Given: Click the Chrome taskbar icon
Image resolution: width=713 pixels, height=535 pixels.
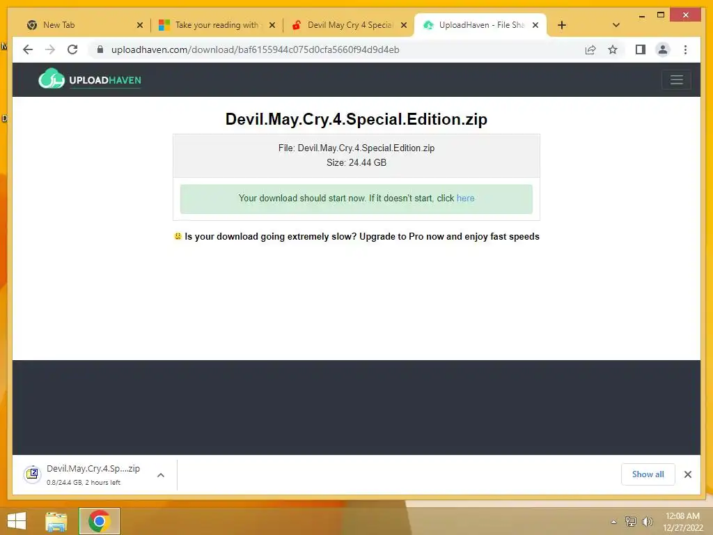Looking at the screenshot, I should tap(99, 521).
